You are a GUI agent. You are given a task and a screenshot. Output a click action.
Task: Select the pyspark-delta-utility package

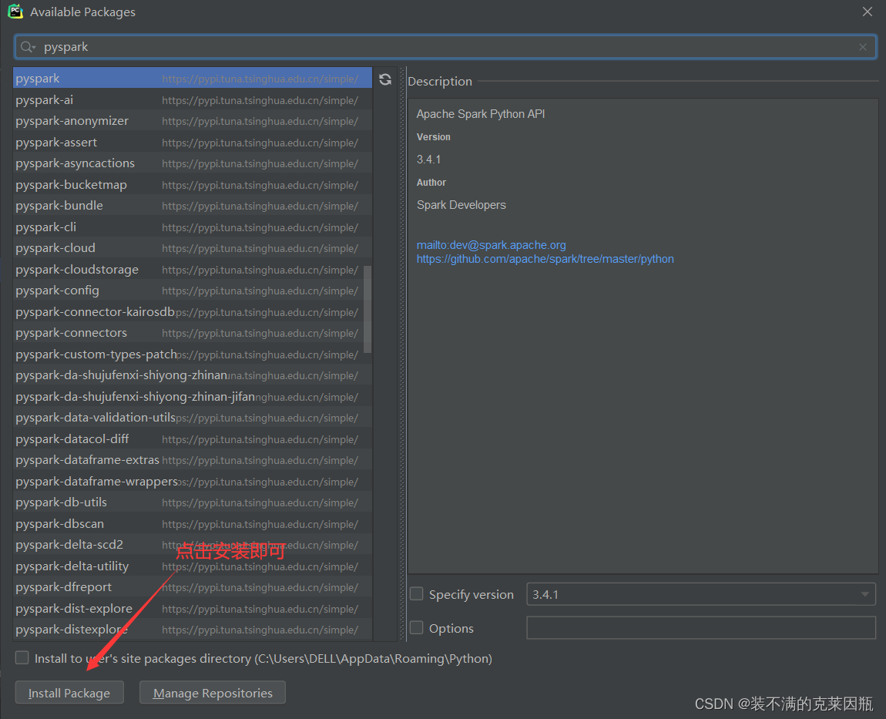point(192,566)
